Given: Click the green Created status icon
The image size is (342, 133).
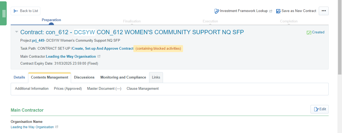Looking at the screenshot, I should [309, 33].
